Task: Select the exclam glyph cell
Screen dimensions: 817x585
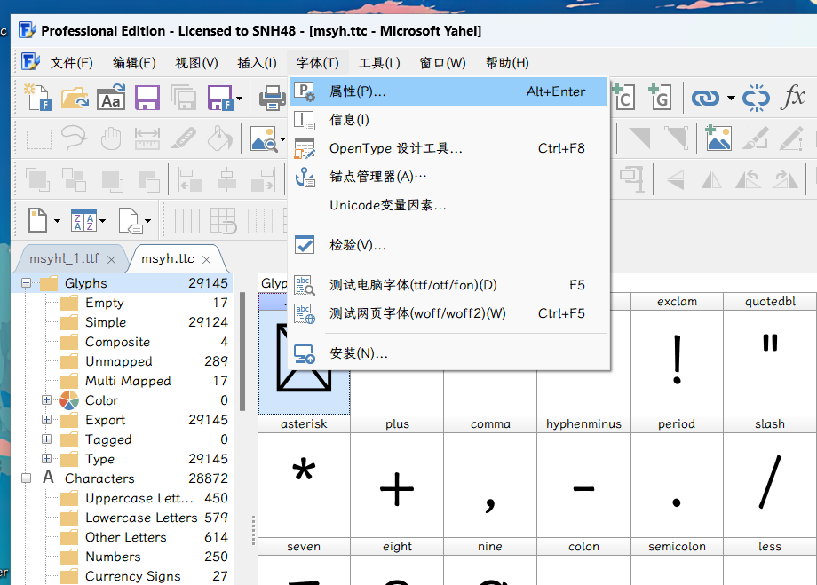Action: tap(677, 353)
